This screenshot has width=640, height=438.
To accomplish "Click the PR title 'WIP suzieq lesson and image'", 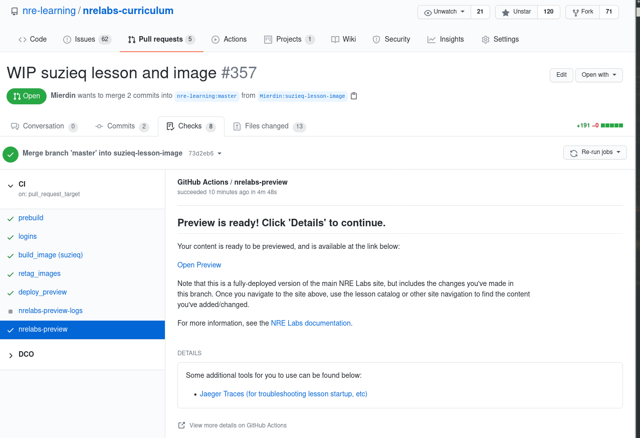I will tap(111, 73).
